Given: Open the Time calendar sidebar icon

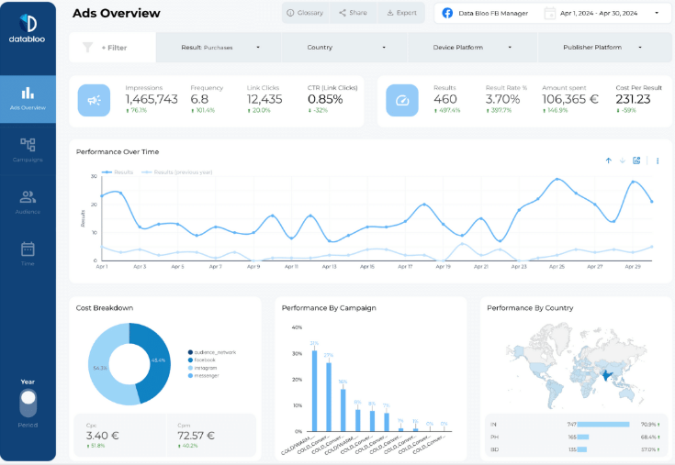Looking at the screenshot, I should pyautogui.click(x=28, y=253).
